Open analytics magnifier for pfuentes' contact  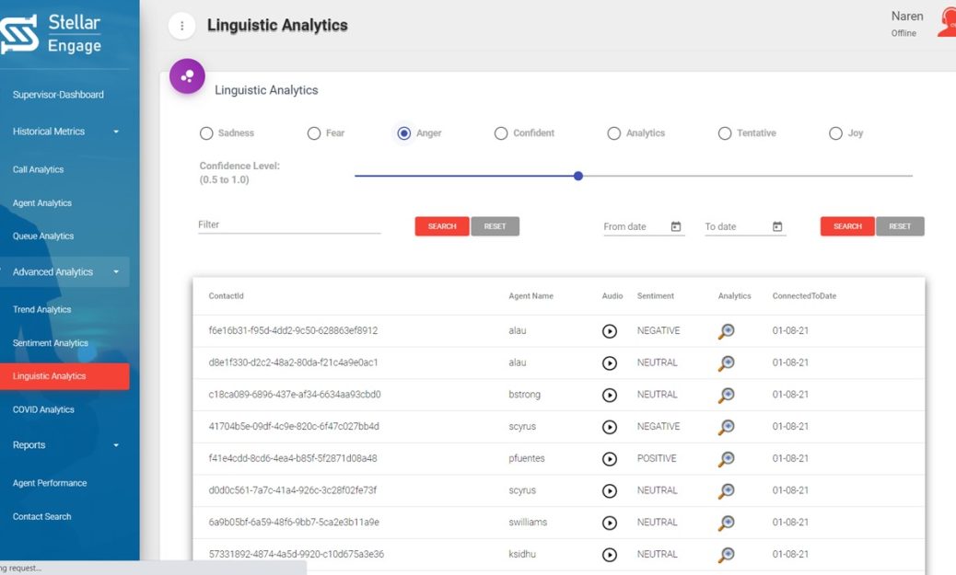[x=726, y=459]
